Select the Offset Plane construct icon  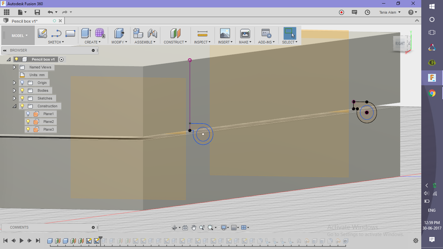pos(175,33)
